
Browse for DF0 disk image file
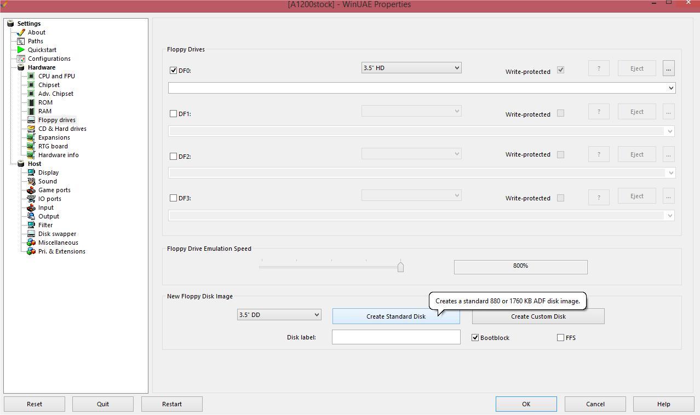(668, 68)
